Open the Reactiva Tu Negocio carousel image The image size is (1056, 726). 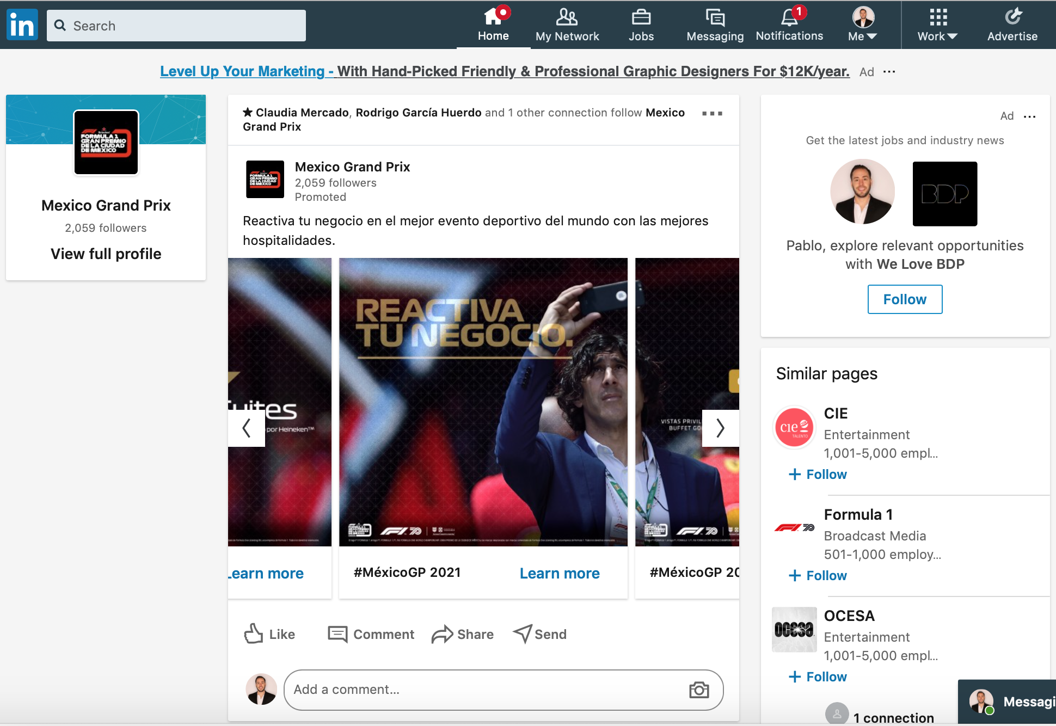click(483, 402)
